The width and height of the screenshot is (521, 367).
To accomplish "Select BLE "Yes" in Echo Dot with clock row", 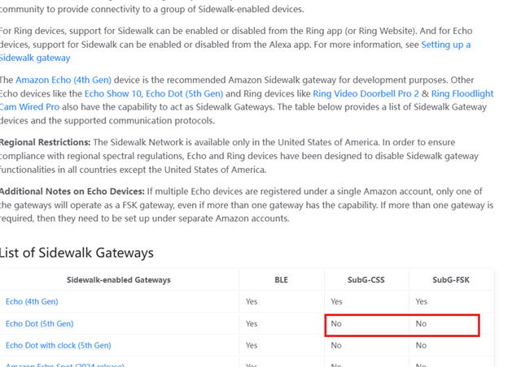I will click(252, 345).
